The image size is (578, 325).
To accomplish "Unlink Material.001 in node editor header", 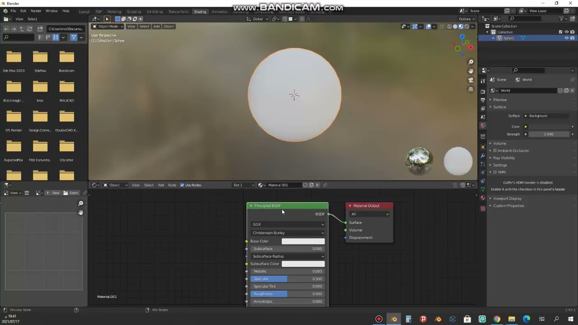I will click(x=317, y=185).
